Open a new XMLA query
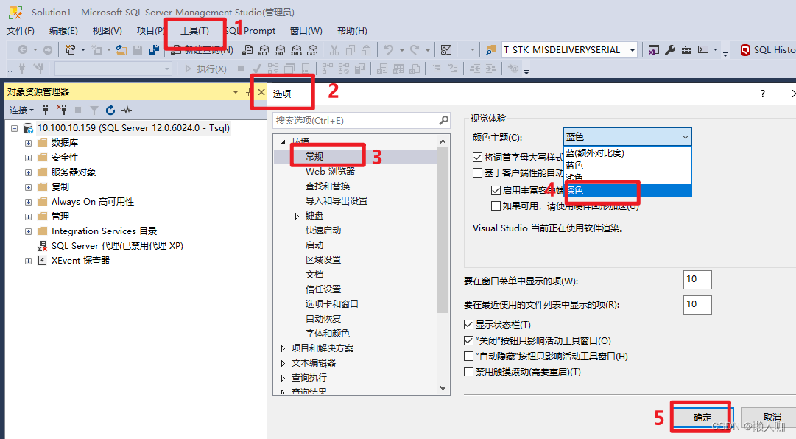Image resolution: width=796 pixels, height=439 pixels. click(x=296, y=50)
